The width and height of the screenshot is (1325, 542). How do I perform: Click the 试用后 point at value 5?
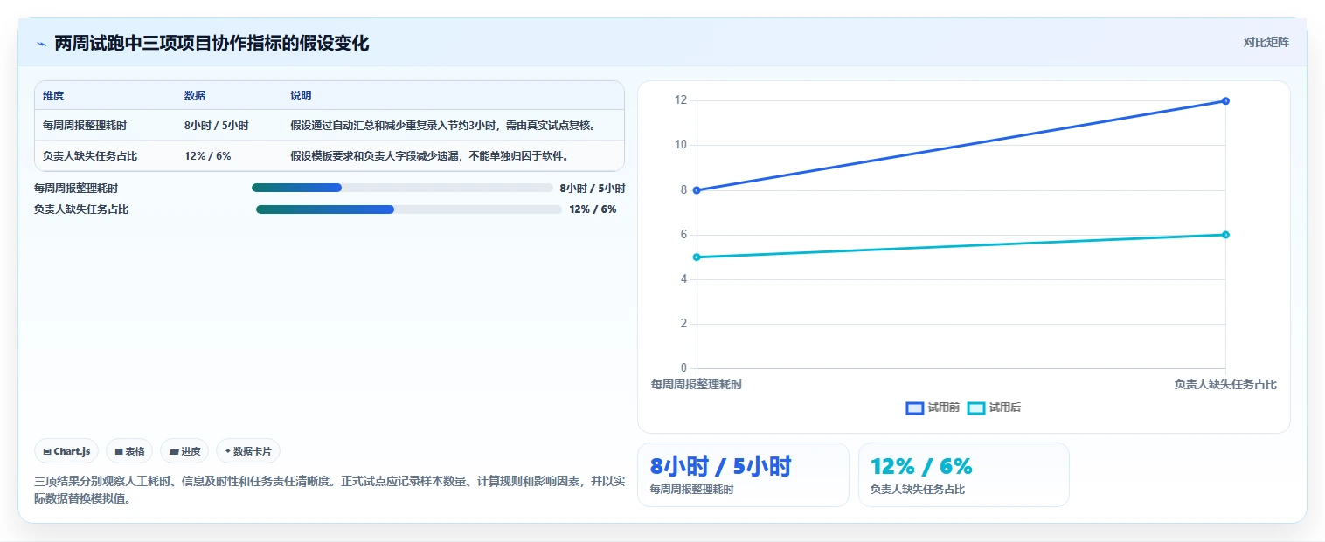[697, 257]
